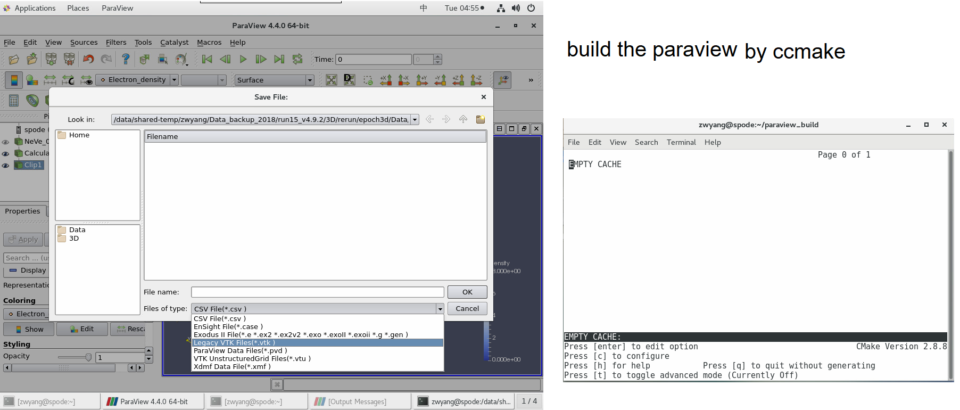Click the Connect to server icon
The width and height of the screenshot is (960, 410).
[x=51, y=59]
